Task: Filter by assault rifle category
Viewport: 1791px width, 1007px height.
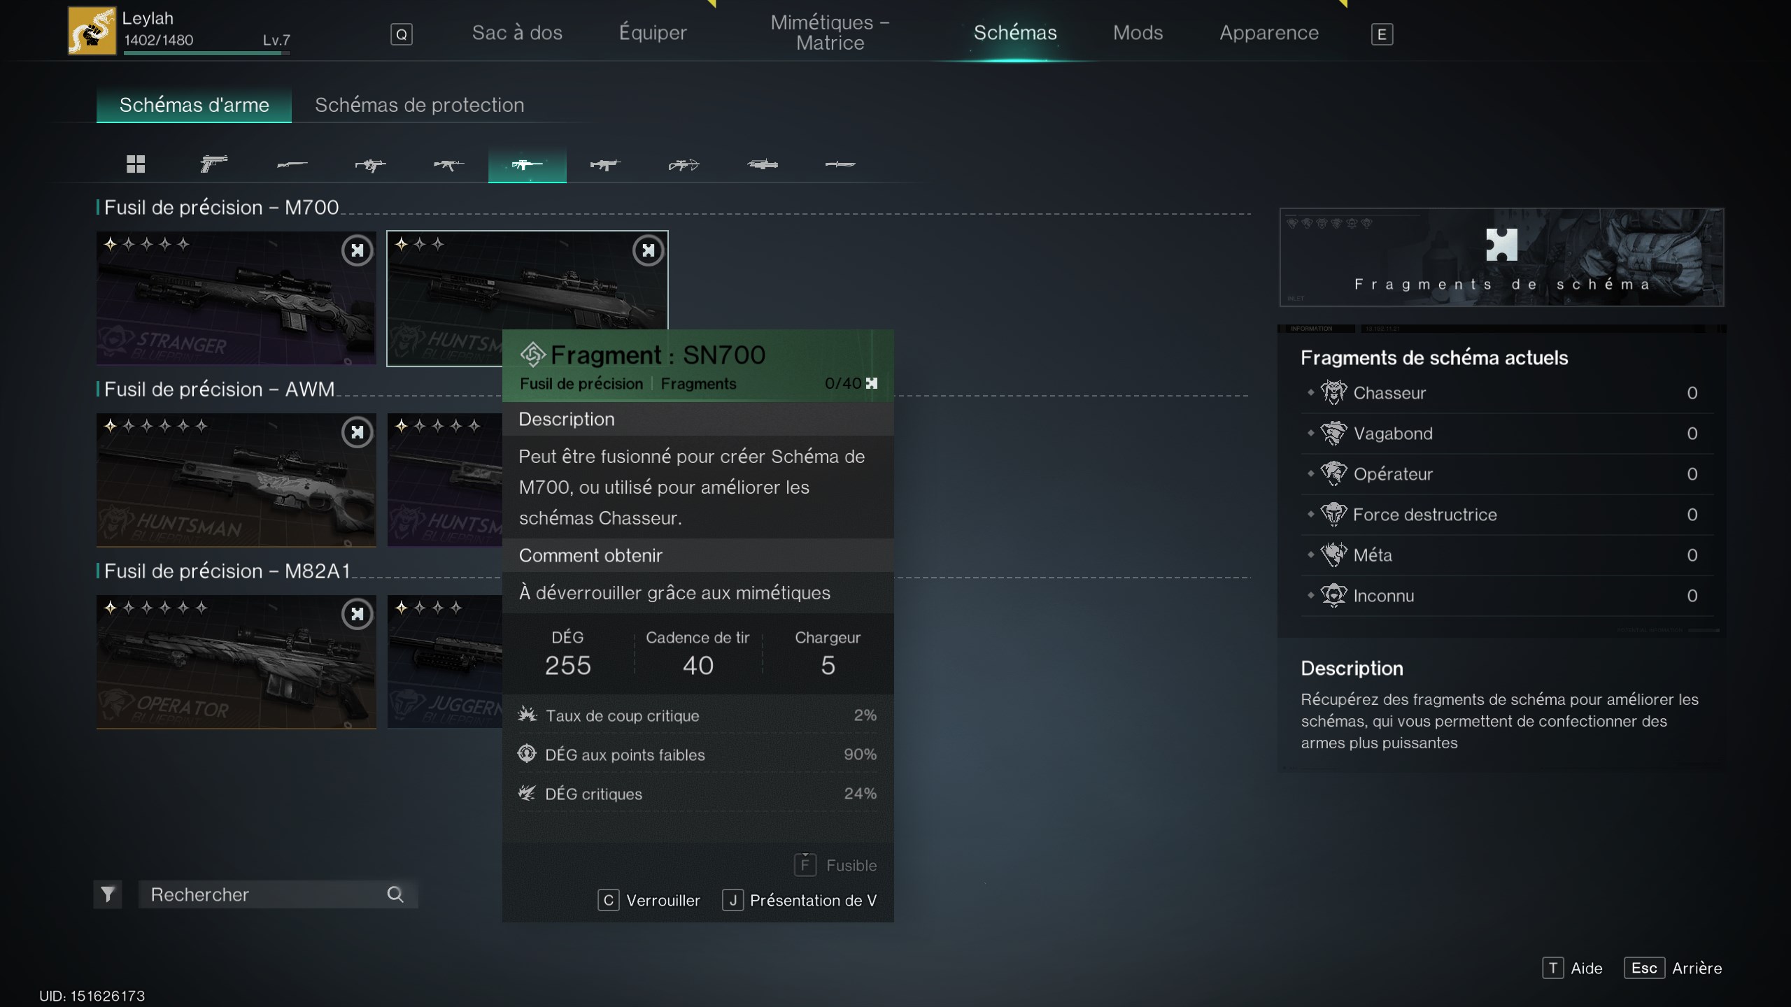Action: pyautogui.click(x=448, y=164)
